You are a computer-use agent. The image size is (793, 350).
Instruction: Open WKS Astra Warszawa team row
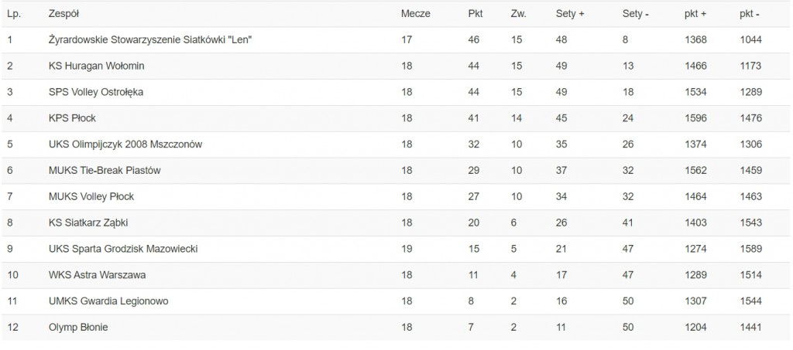pyautogui.click(x=97, y=275)
